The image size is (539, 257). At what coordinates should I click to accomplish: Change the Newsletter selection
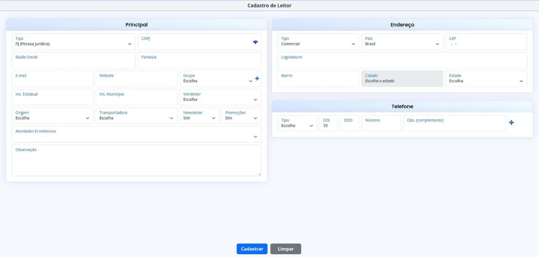pos(199,116)
